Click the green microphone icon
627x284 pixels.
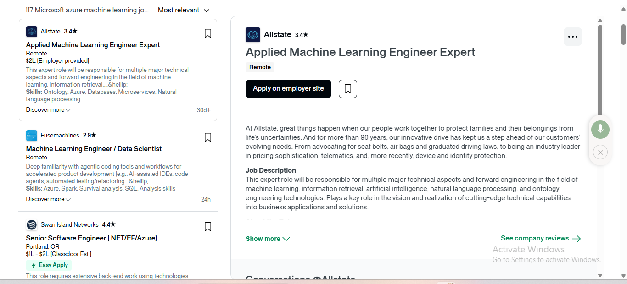point(600,129)
